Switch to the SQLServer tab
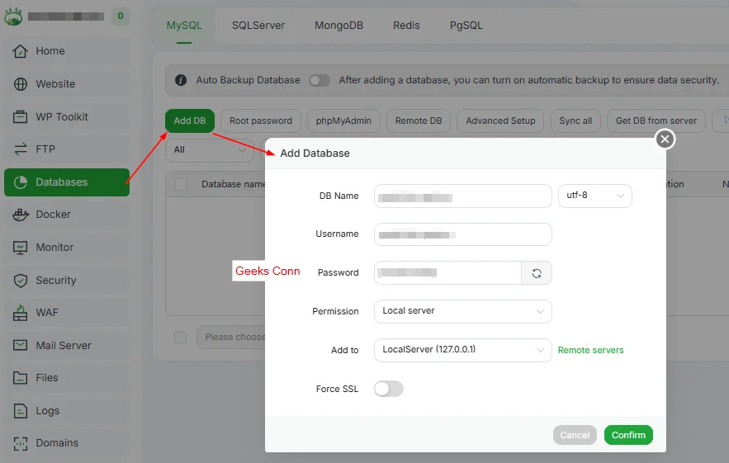 (258, 26)
